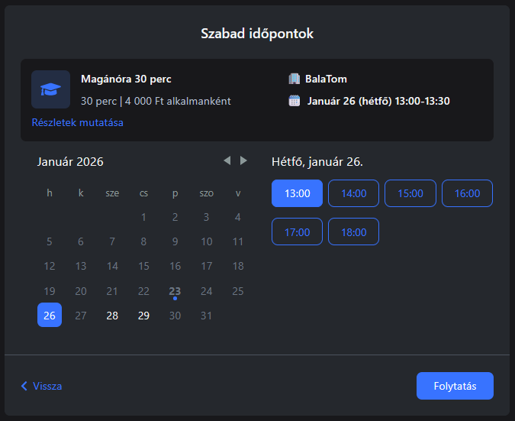Click day 31 in the calendar

point(206,316)
